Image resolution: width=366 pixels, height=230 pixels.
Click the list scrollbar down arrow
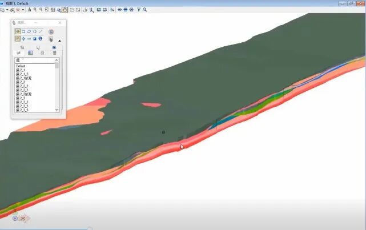57,109
